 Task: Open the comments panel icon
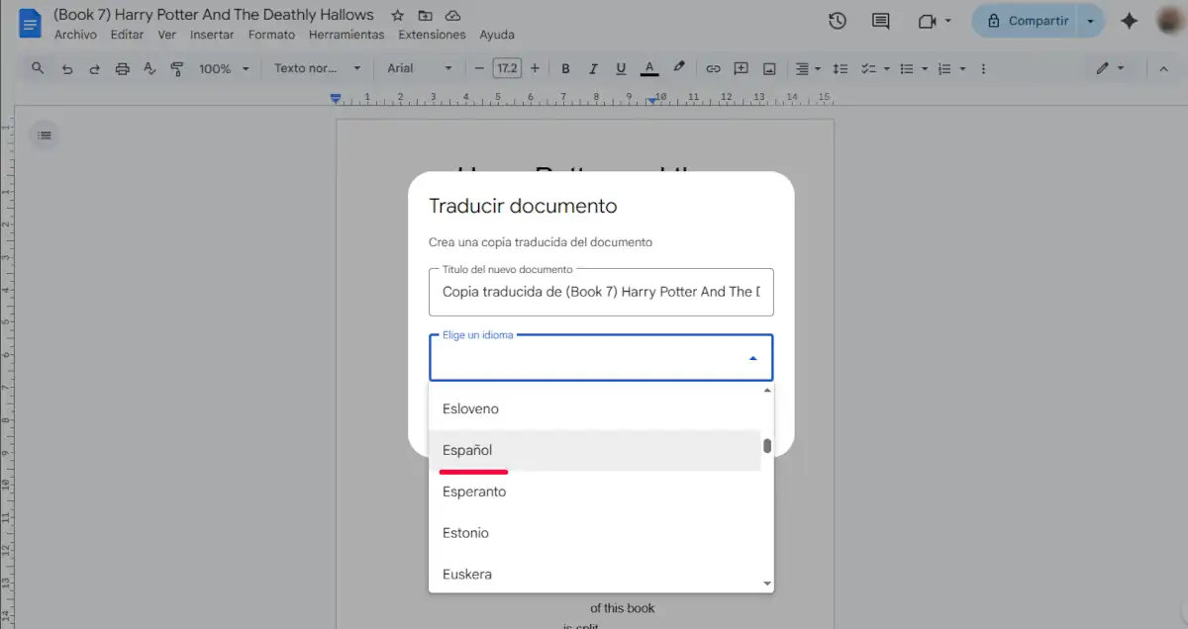click(x=879, y=21)
